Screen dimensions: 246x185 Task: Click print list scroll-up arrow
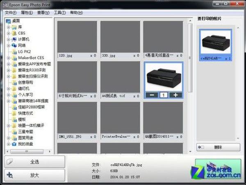pyautogui.click(x=238, y=28)
